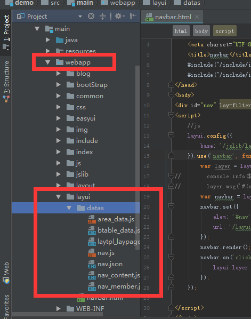The height and width of the screenshot is (319, 251).
Task: Collapse the datas folder arrow
Action: 69,208
